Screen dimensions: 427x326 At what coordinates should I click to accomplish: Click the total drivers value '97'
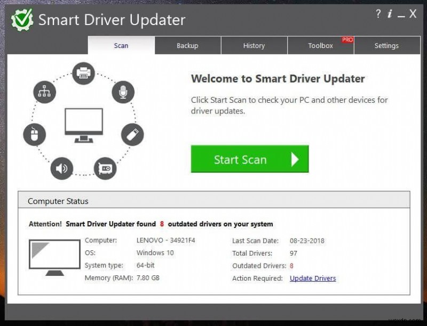pos(294,254)
